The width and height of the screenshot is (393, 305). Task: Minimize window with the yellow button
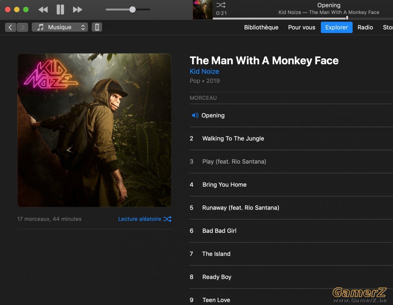pos(17,9)
